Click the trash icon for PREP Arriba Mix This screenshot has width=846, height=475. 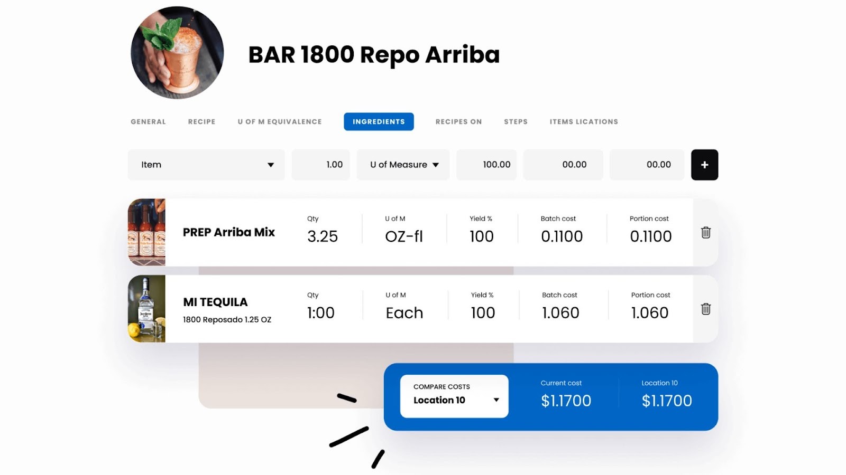[x=706, y=233]
